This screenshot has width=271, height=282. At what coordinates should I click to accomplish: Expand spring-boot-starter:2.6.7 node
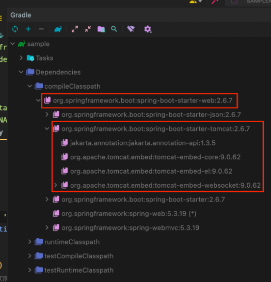[x=47, y=200]
